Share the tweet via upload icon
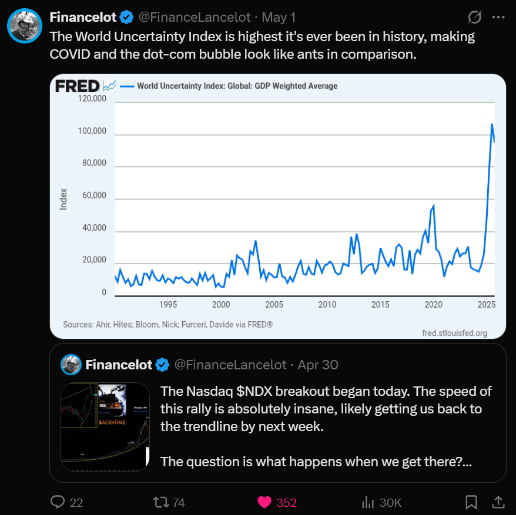The height and width of the screenshot is (515, 516). click(498, 502)
